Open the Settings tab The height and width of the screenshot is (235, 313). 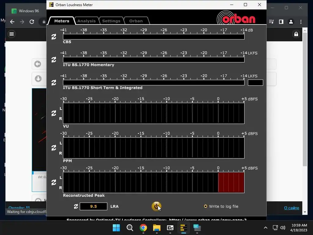111,21
